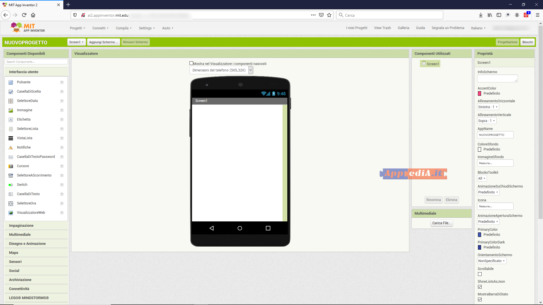The image size is (543, 305).
Task: Uncheck the MostraBarraDiStato checkbox
Action: pos(480,300)
